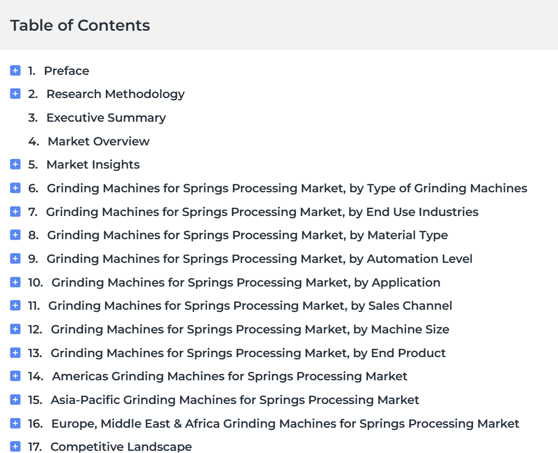
Task: Expand Europe, Middle East & Africa section
Action: (x=15, y=423)
